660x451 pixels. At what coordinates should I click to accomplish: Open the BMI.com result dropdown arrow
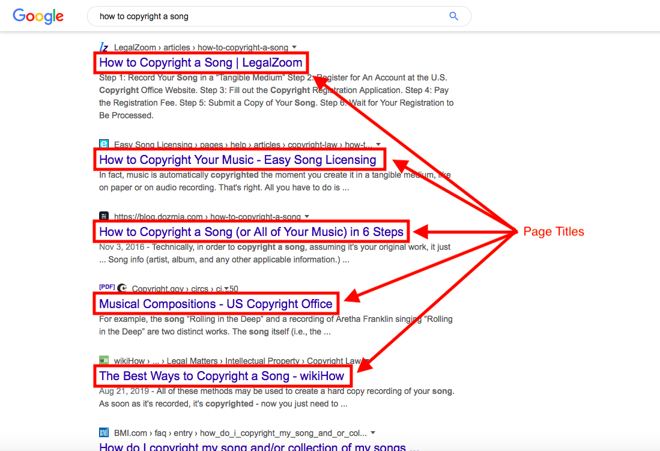pos(373,433)
